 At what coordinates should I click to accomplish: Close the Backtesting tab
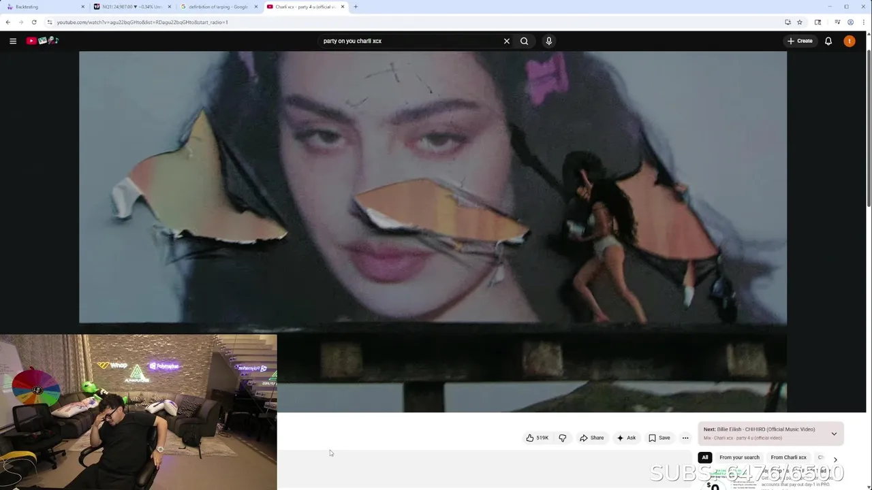pyautogui.click(x=83, y=7)
